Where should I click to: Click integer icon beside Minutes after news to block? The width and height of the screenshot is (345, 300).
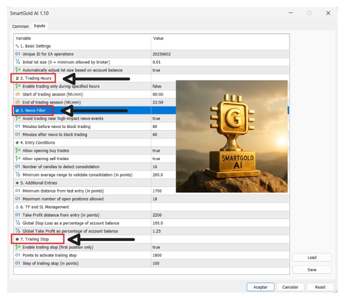[x=17, y=134]
